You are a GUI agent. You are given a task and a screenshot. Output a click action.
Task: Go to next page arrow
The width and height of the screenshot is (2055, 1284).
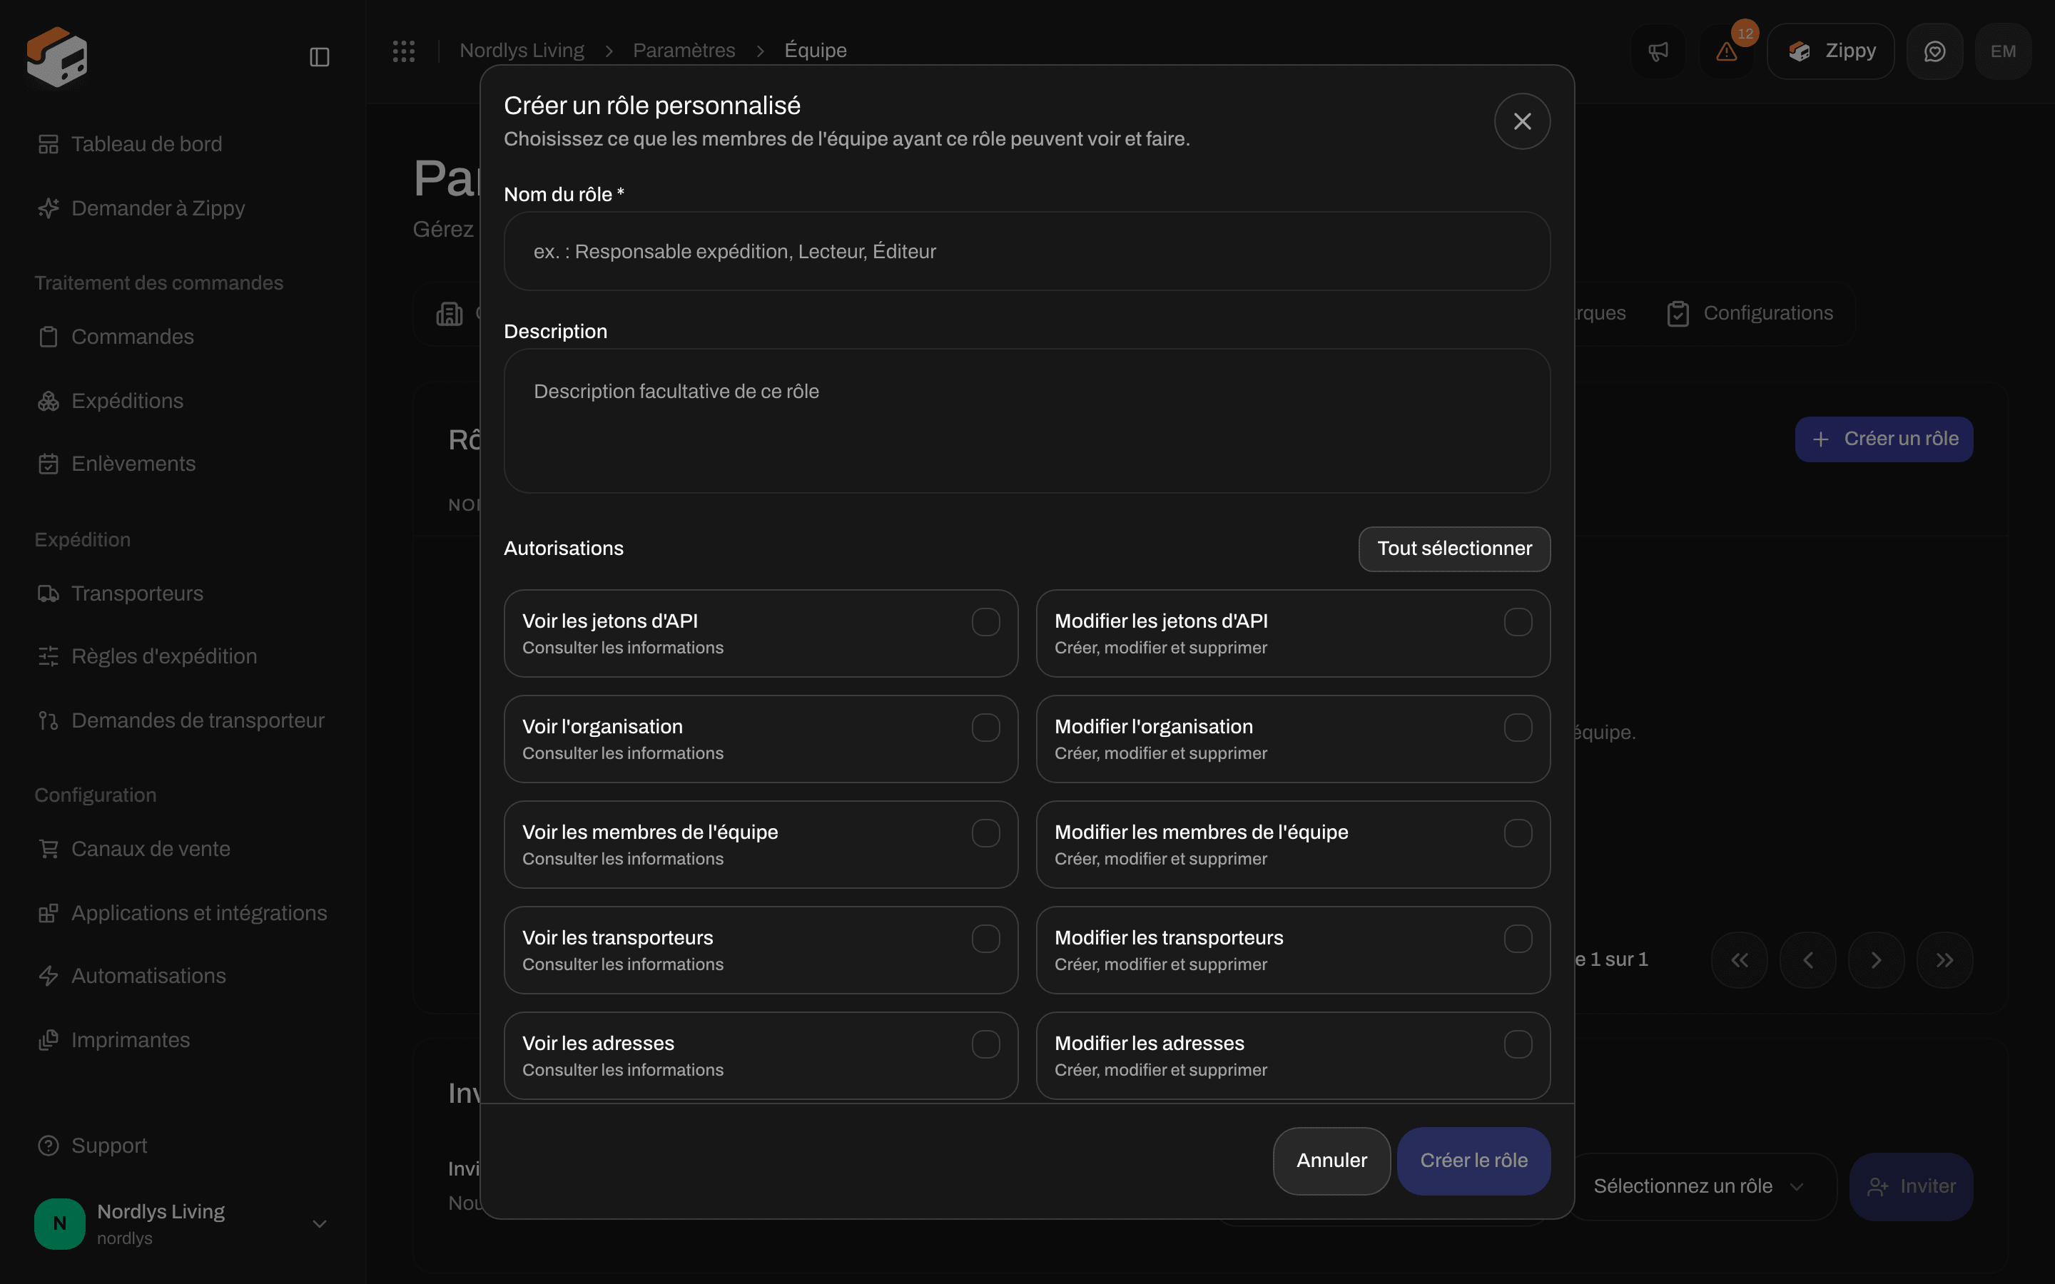(1876, 959)
